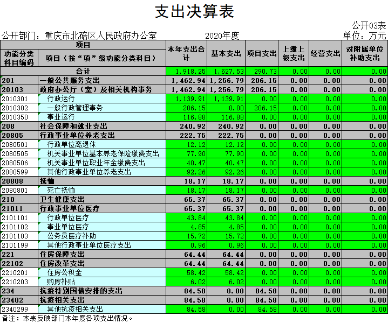388x323 pixels.
Task: Click the code cell 221
Action: (x=19, y=254)
